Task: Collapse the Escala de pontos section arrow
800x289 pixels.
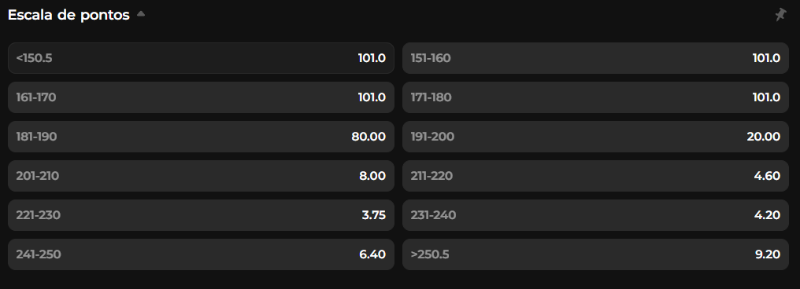Action: 141,15
